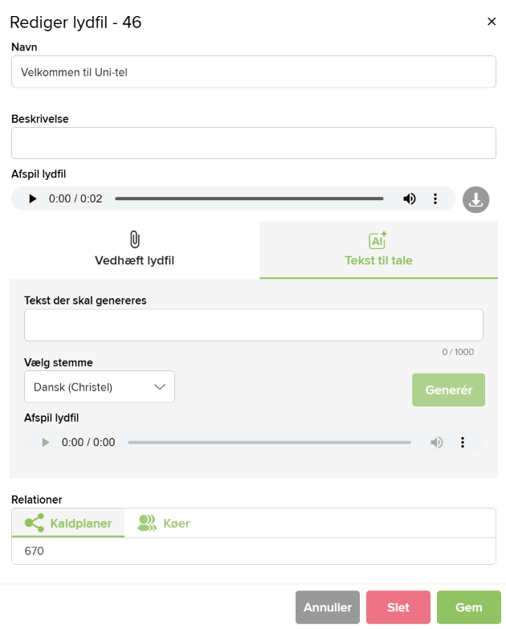Open generated audio player options menu
Viewport: 506px width, 629px height.
(x=463, y=442)
